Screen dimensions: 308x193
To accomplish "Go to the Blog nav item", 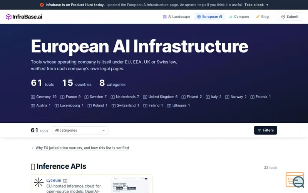I will pos(262,17).
